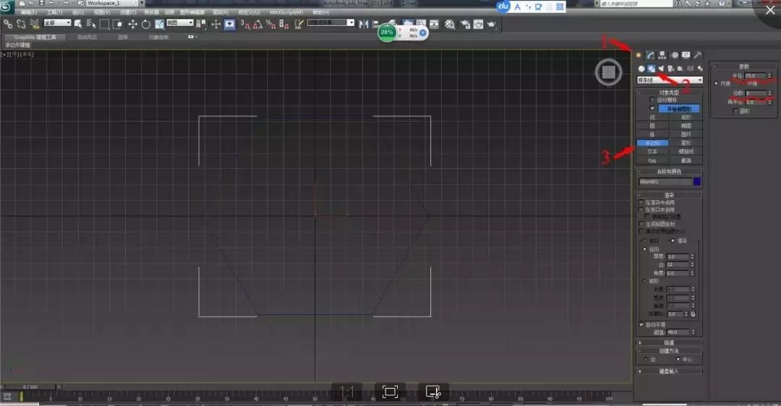
Task: Open the 工具(T) menu
Action: click(x=55, y=12)
